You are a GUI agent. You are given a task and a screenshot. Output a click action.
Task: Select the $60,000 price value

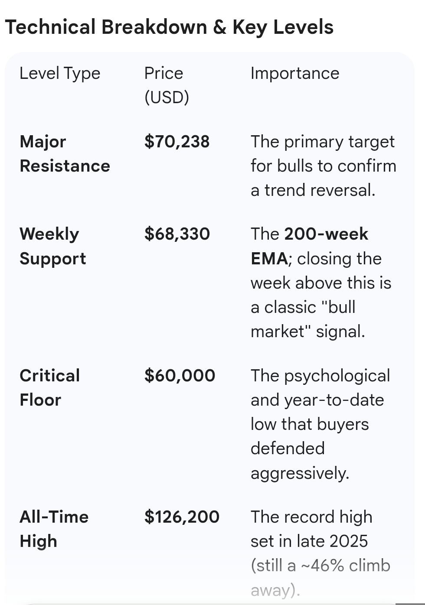pyautogui.click(x=180, y=376)
